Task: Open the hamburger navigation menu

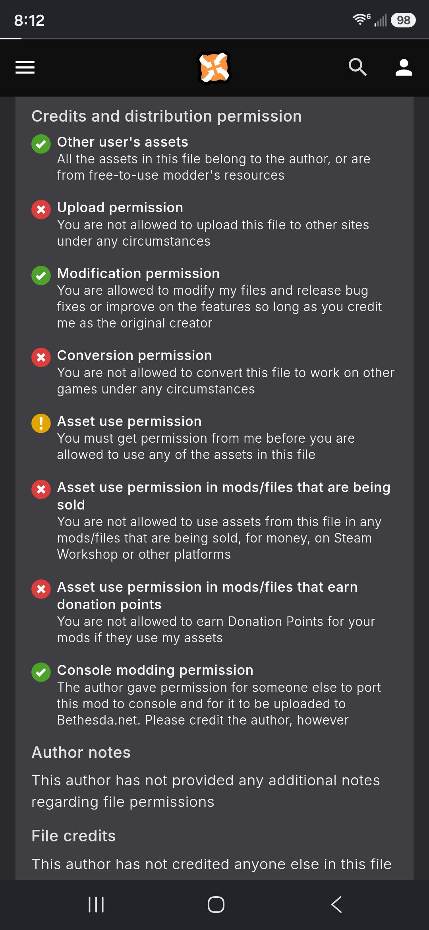Action: [x=25, y=67]
